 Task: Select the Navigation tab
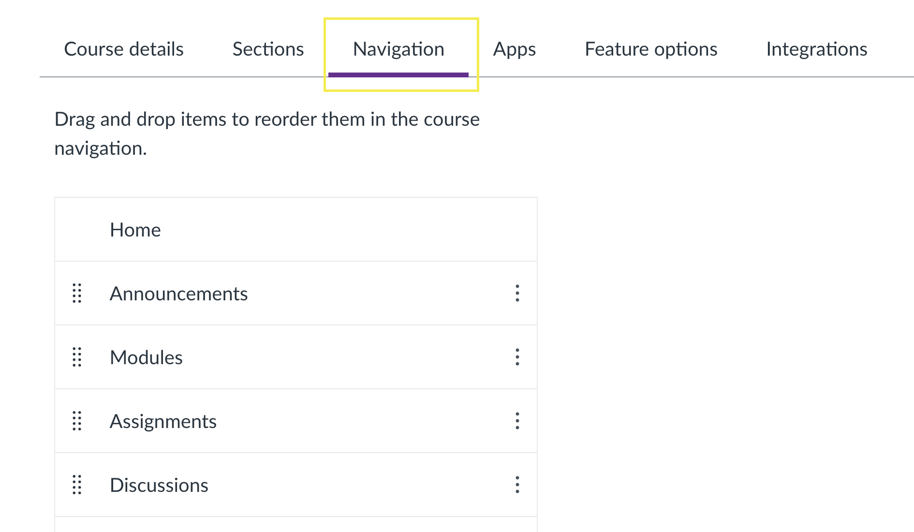pyautogui.click(x=398, y=49)
